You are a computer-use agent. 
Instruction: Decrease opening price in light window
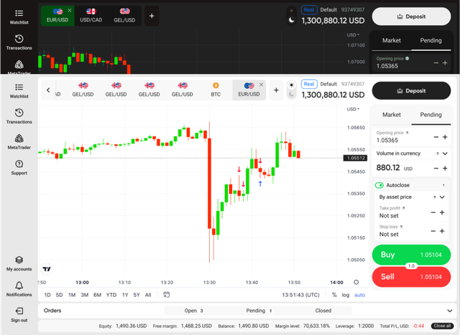tap(436, 137)
